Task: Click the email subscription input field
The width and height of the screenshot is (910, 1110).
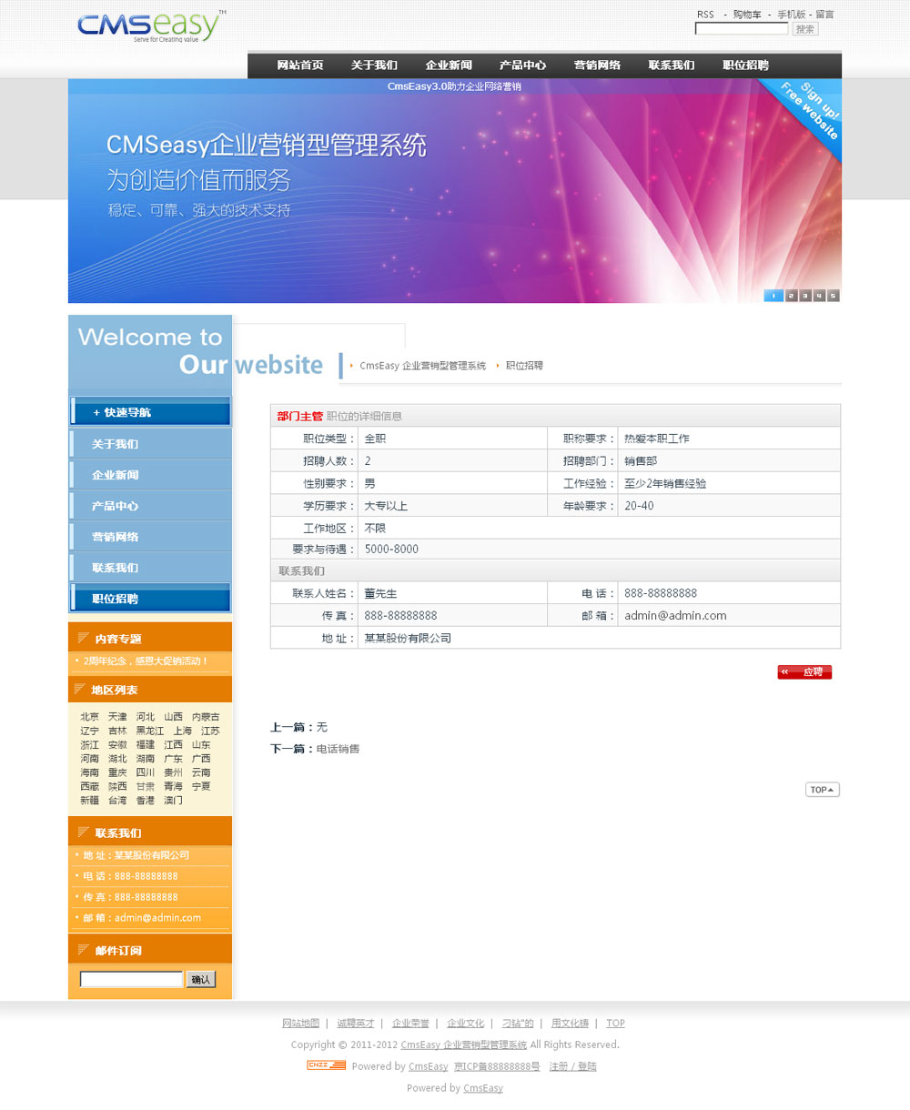Action: click(x=131, y=979)
